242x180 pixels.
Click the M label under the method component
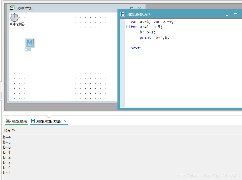[28, 50]
